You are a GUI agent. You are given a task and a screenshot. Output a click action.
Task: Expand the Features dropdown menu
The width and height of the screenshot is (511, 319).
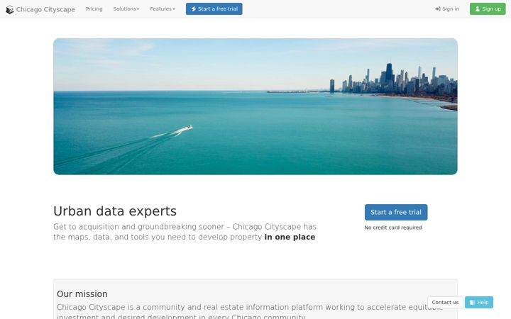(x=163, y=9)
